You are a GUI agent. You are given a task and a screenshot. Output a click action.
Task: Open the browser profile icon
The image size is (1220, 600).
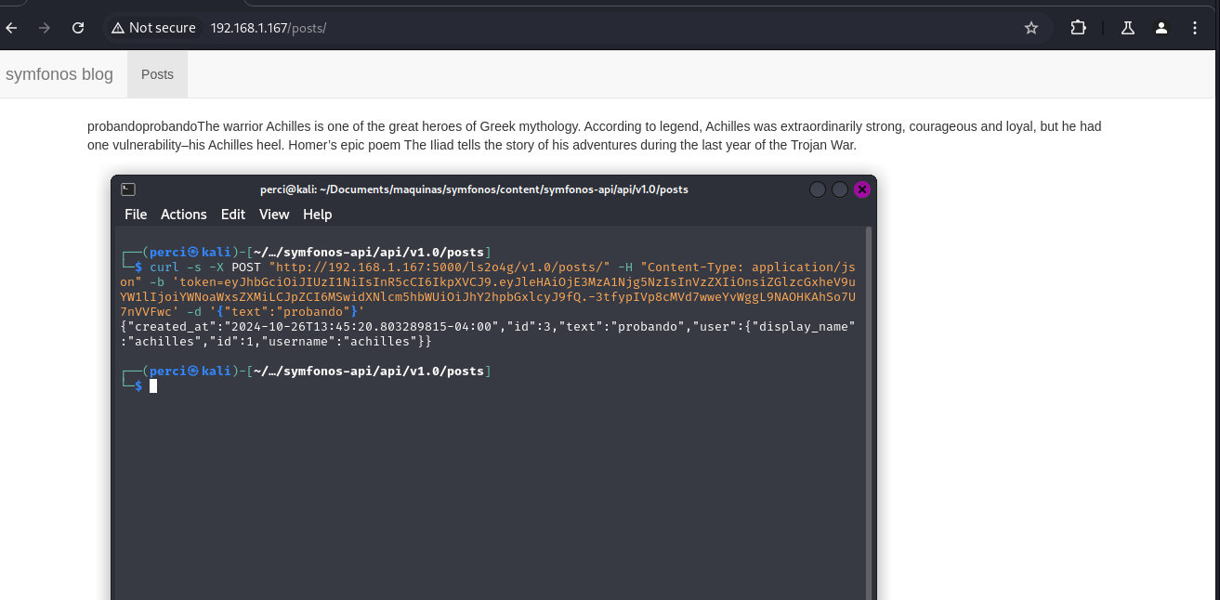pos(1161,28)
